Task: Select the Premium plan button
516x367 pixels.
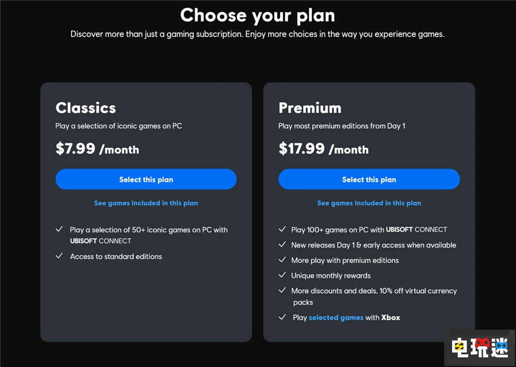Action: 369,179
